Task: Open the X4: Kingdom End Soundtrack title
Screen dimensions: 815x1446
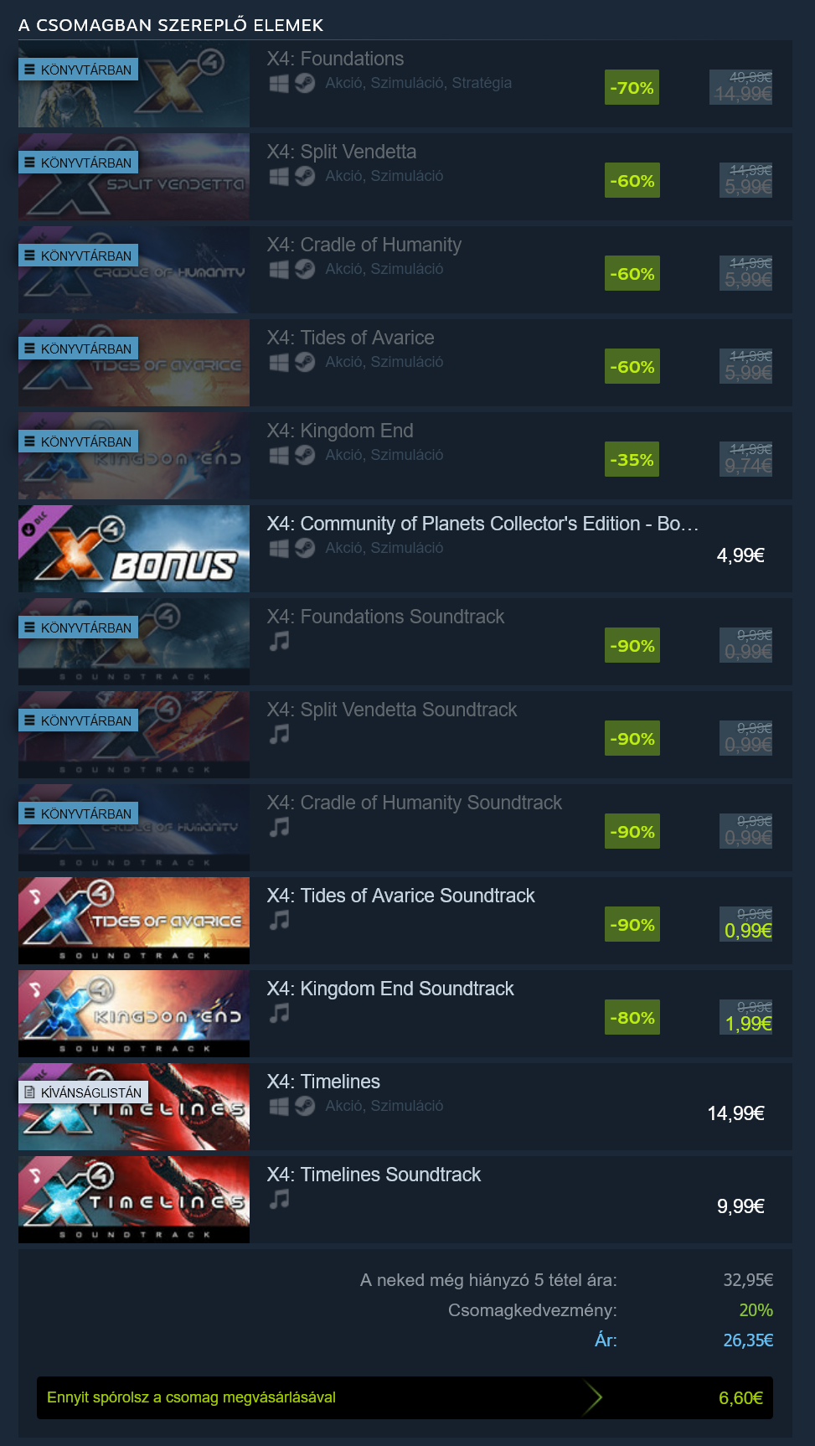Action: tap(390, 989)
